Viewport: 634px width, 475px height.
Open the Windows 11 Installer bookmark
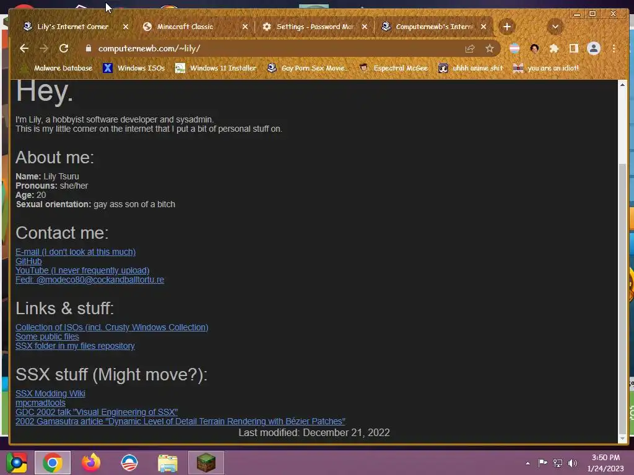click(216, 68)
